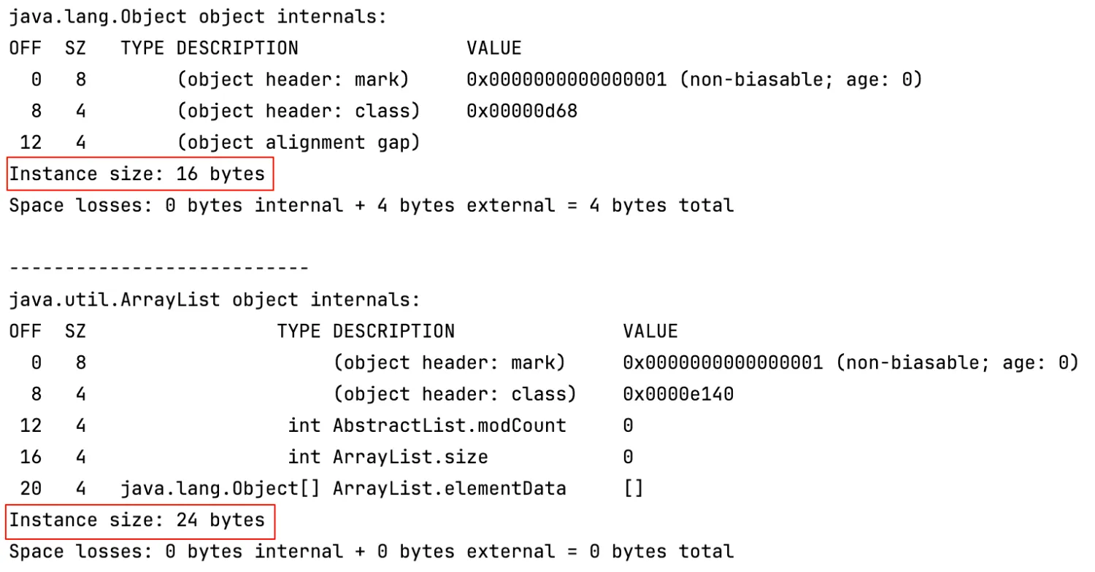Viewport: 1095px width, 572px height.
Task: Click 'Space losses' line ending '0 bytes total'
Action: (371, 552)
